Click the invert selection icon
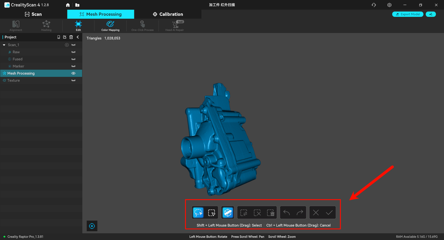Image resolution: width=444 pixels, height=240 pixels. (244, 213)
